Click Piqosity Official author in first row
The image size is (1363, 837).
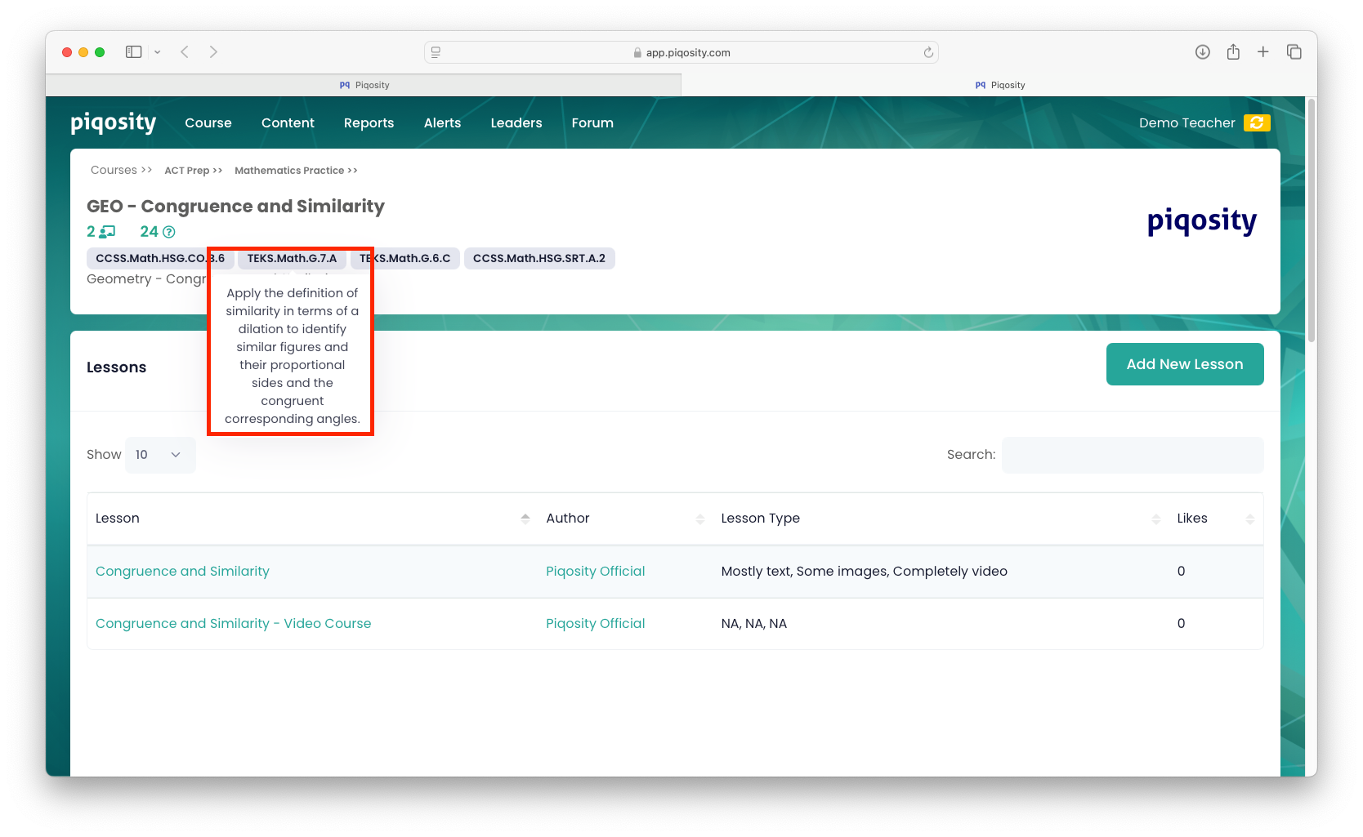pos(596,572)
